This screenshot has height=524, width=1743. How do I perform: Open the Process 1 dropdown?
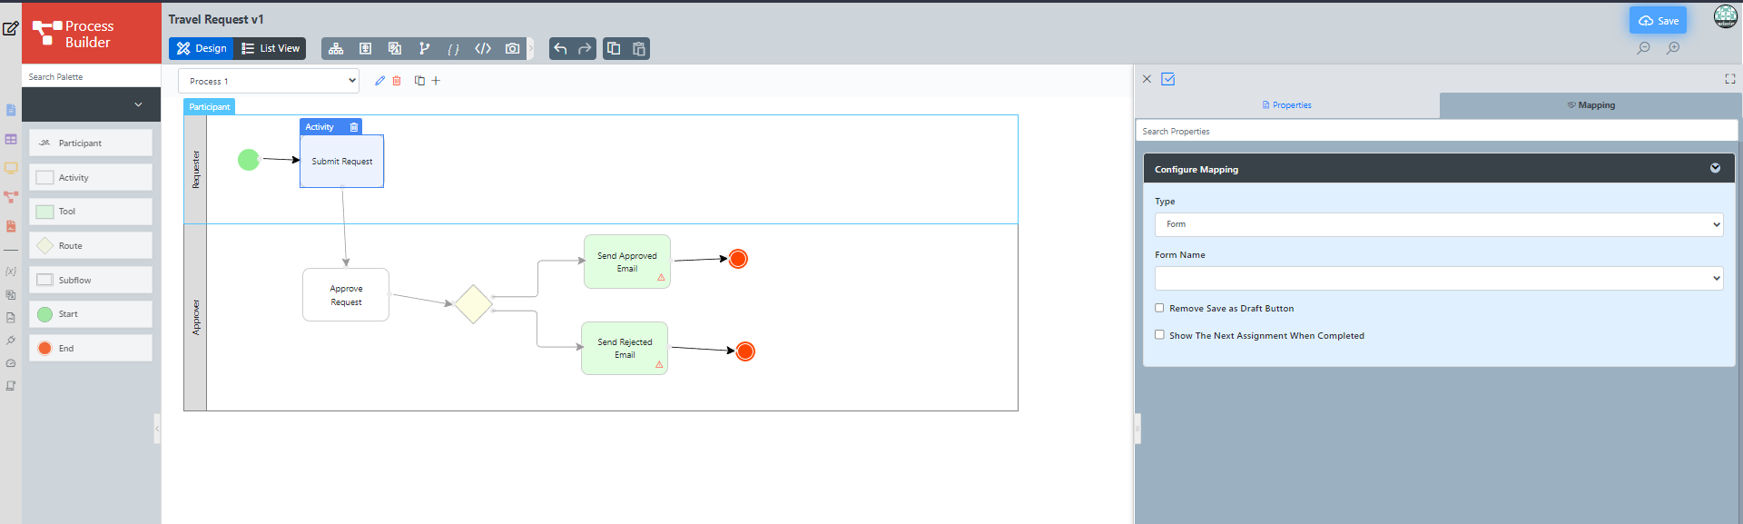(269, 81)
